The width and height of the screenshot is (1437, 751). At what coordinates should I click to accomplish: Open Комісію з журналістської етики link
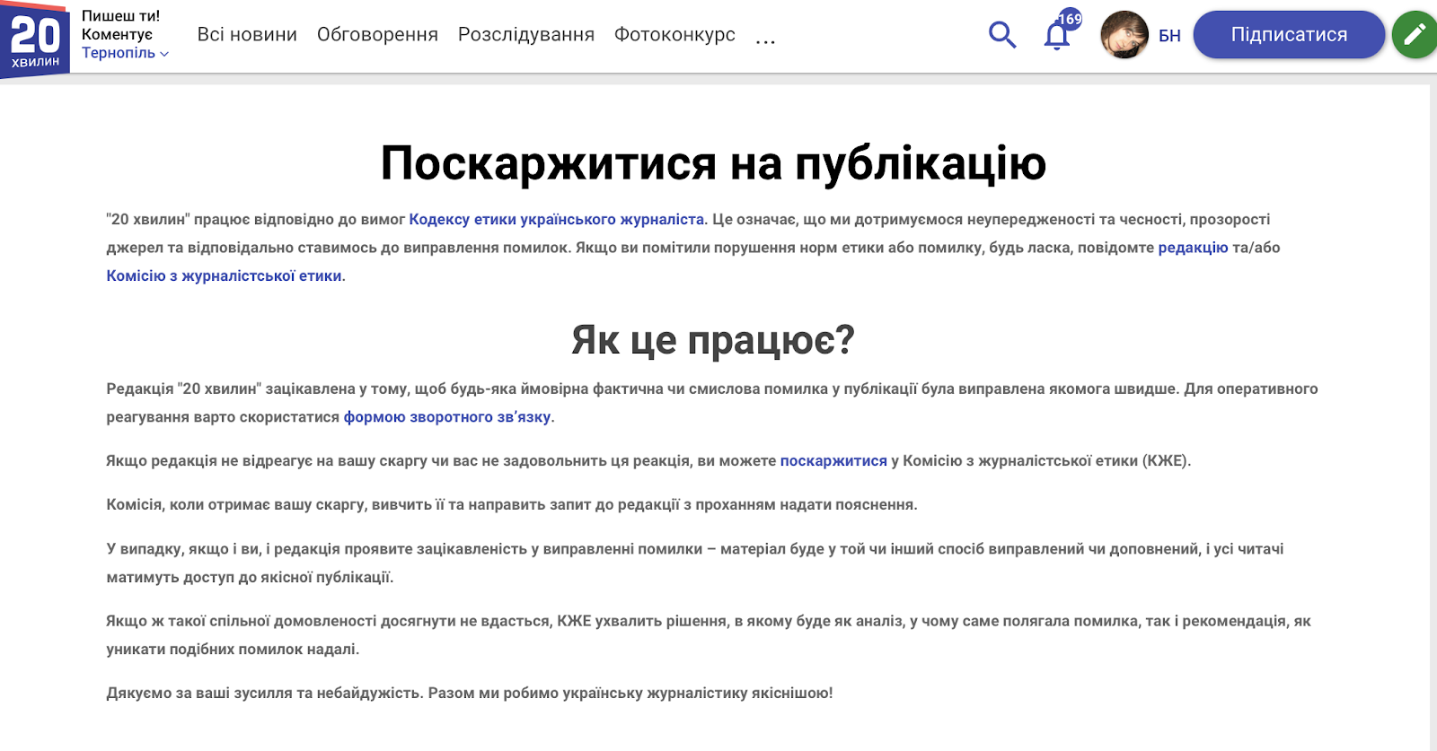click(x=224, y=275)
